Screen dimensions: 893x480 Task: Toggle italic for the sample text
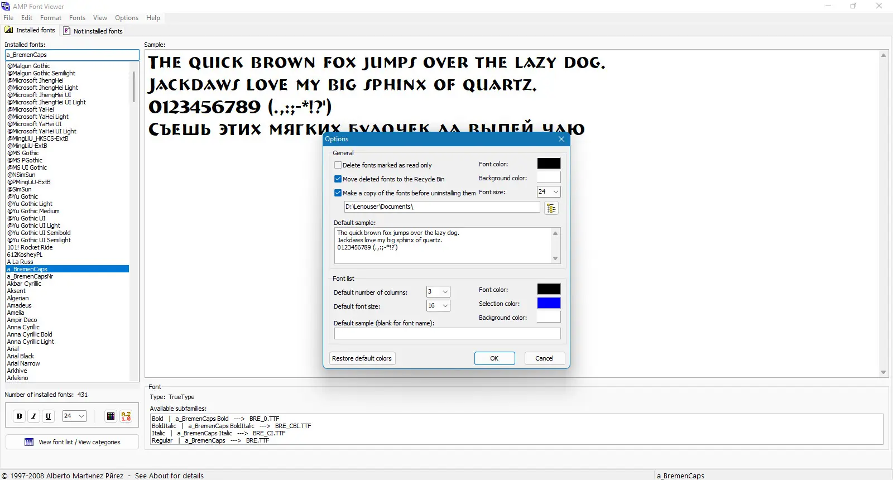pyautogui.click(x=34, y=416)
